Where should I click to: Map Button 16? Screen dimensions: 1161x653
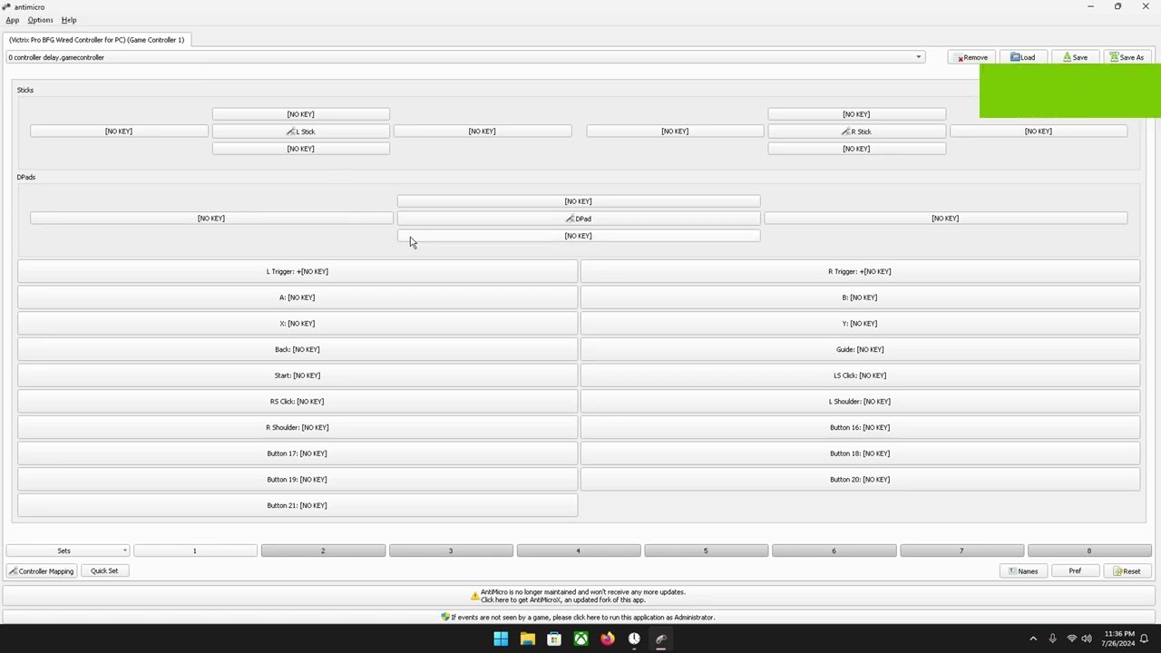[860, 427]
